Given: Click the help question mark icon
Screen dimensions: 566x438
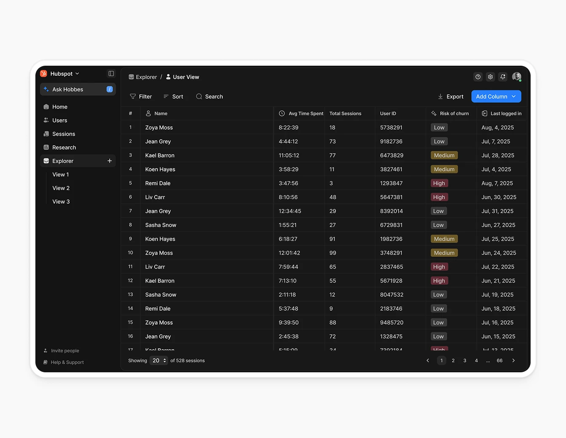Looking at the screenshot, I should [478, 77].
